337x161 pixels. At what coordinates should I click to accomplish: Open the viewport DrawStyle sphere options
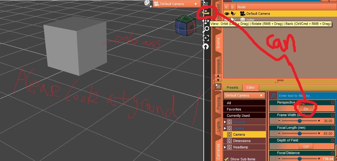click(x=147, y=3)
